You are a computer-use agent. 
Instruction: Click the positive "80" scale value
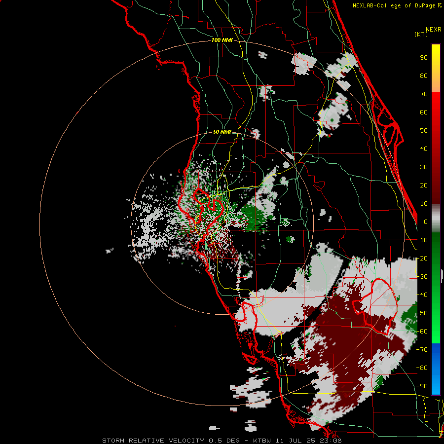(x=424, y=76)
